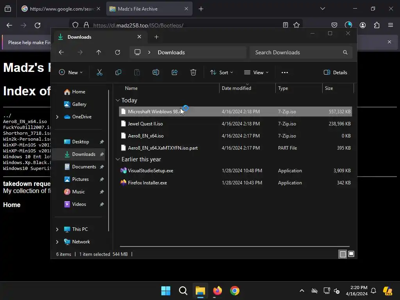Image resolution: width=400 pixels, height=300 pixels.
Task: Open Windows taskbar Search
Action: point(183,291)
